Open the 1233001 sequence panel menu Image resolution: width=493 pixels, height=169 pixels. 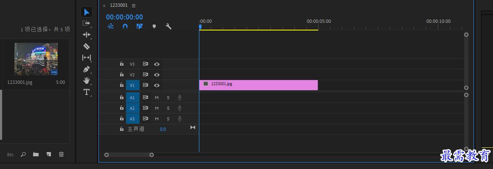coord(134,6)
